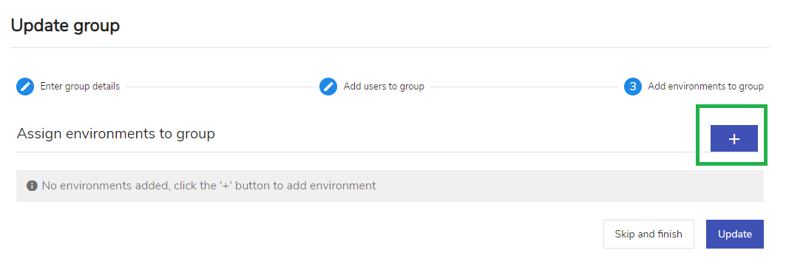Select the step 3 circle indicator

[x=633, y=87]
